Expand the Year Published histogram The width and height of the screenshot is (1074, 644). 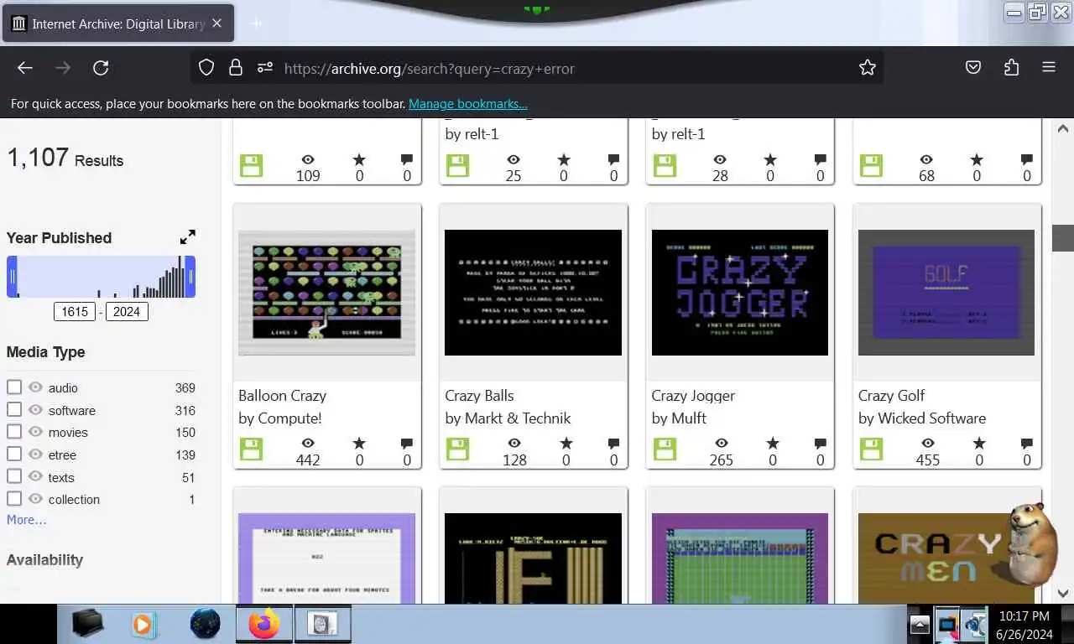(x=188, y=237)
